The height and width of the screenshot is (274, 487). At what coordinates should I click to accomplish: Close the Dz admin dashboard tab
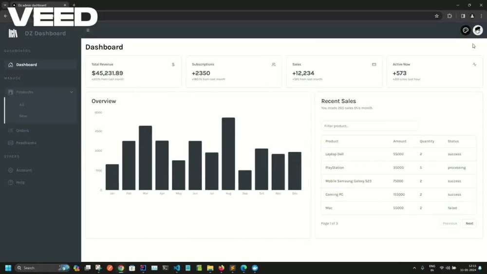[x=65, y=5]
